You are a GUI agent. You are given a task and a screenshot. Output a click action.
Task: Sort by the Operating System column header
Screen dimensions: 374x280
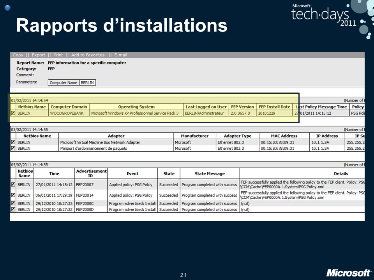click(136, 107)
